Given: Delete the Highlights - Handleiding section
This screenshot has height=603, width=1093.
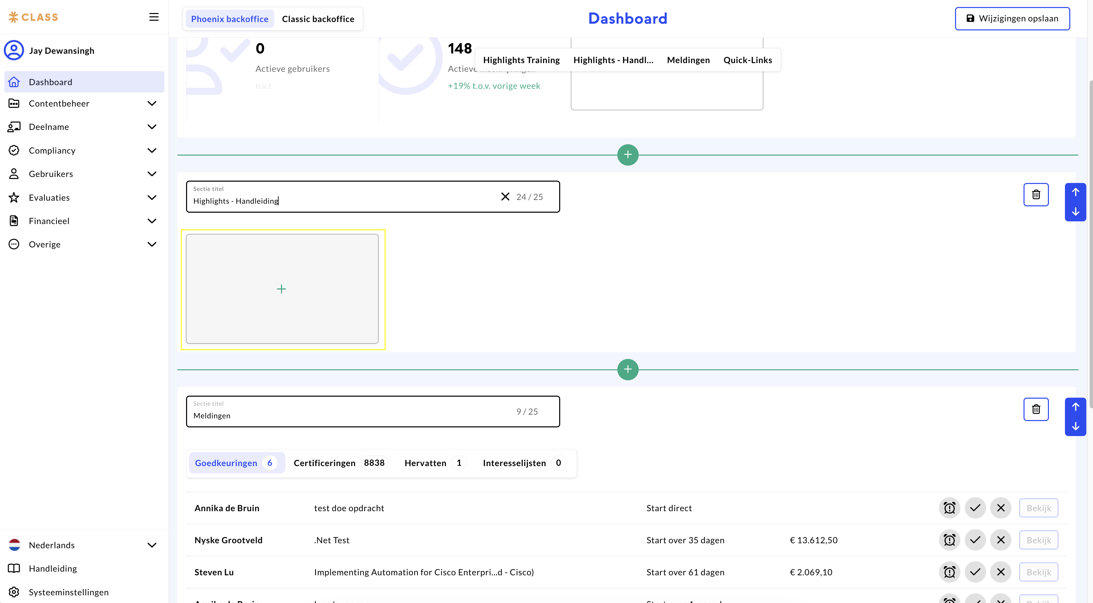Looking at the screenshot, I should tap(1036, 195).
